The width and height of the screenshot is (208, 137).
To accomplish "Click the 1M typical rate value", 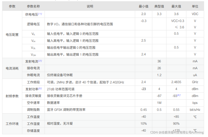I will (x=159, y=103).
